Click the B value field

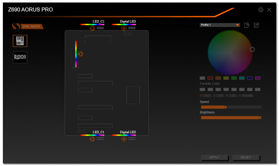[x=233, y=96]
